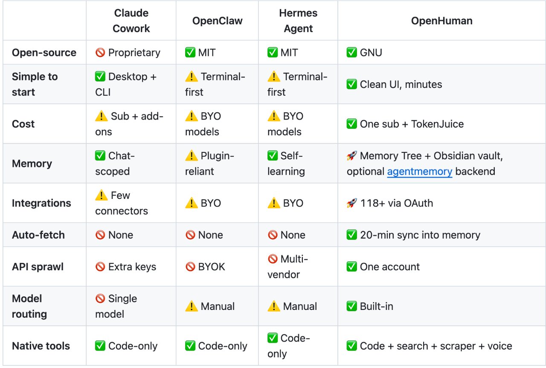Click the Integrations row label
The width and height of the screenshot is (546, 368).
41,203
